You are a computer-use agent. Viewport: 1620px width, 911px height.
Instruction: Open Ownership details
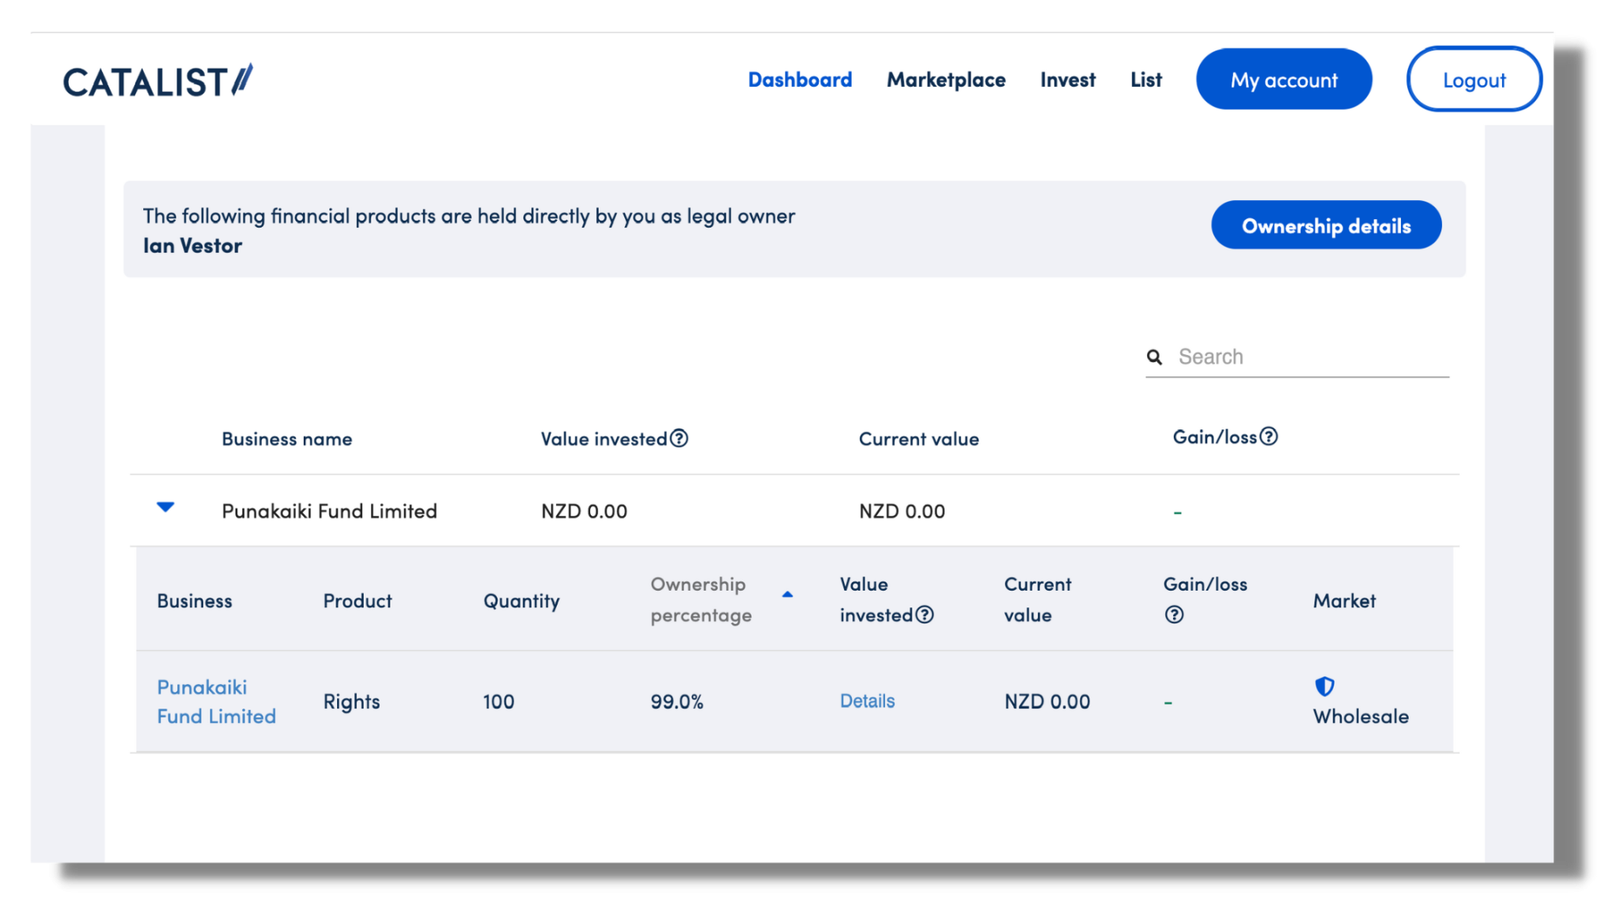[1326, 225]
